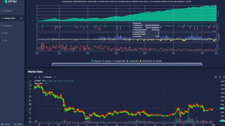The height and width of the screenshot is (126, 225).
Task: Toggle Fund Rate series in legend
Action: pyautogui.click(x=157, y=61)
